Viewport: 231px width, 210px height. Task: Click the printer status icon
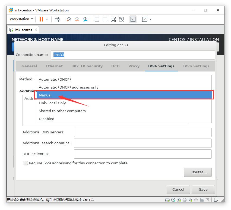pyautogui.click(x=185, y=200)
